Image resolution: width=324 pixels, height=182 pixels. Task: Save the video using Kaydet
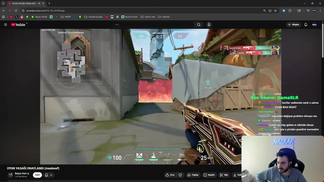point(209,175)
